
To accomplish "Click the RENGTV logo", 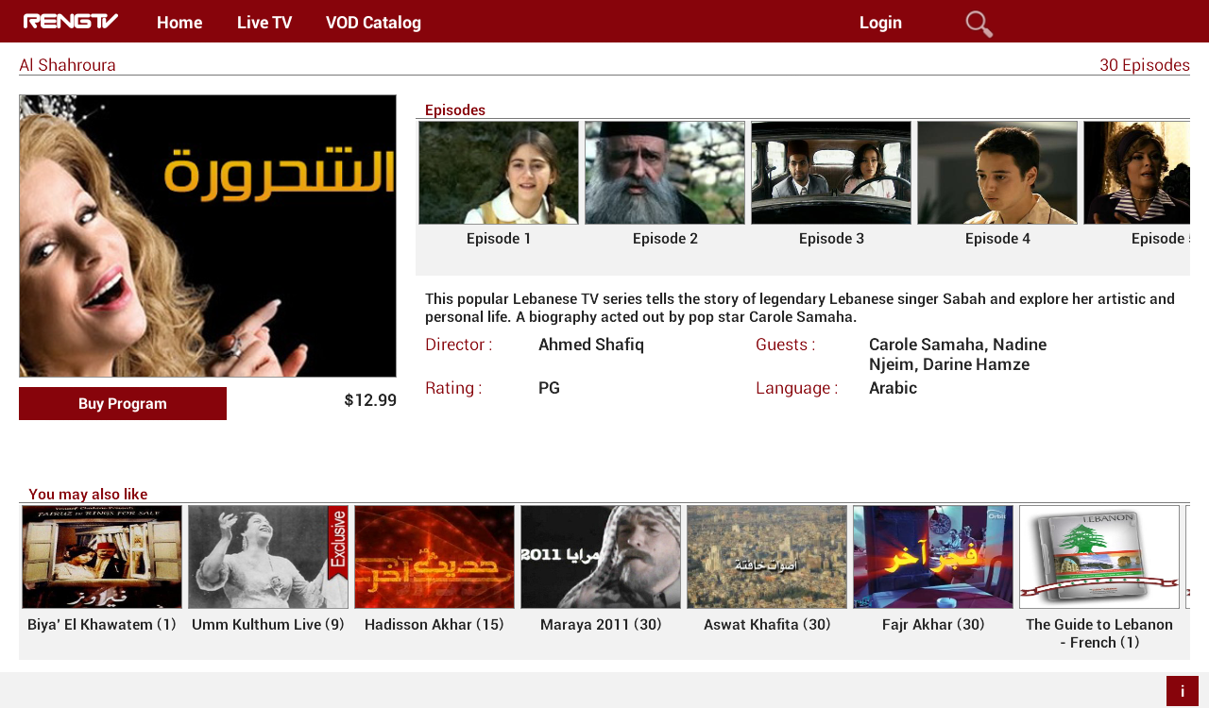I will [71, 21].
